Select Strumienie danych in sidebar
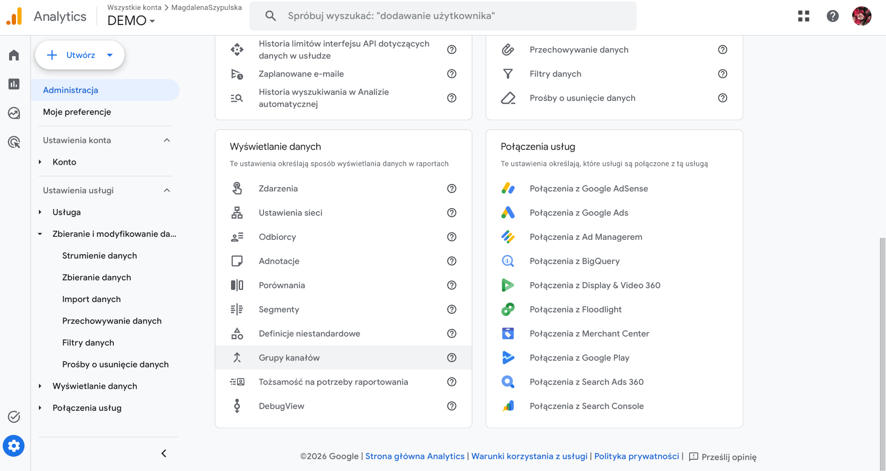This screenshot has width=886, height=471. coord(100,256)
